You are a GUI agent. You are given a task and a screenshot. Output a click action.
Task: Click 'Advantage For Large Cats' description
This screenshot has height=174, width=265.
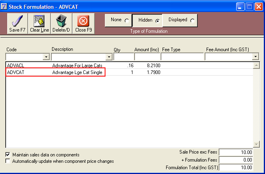(77, 65)
